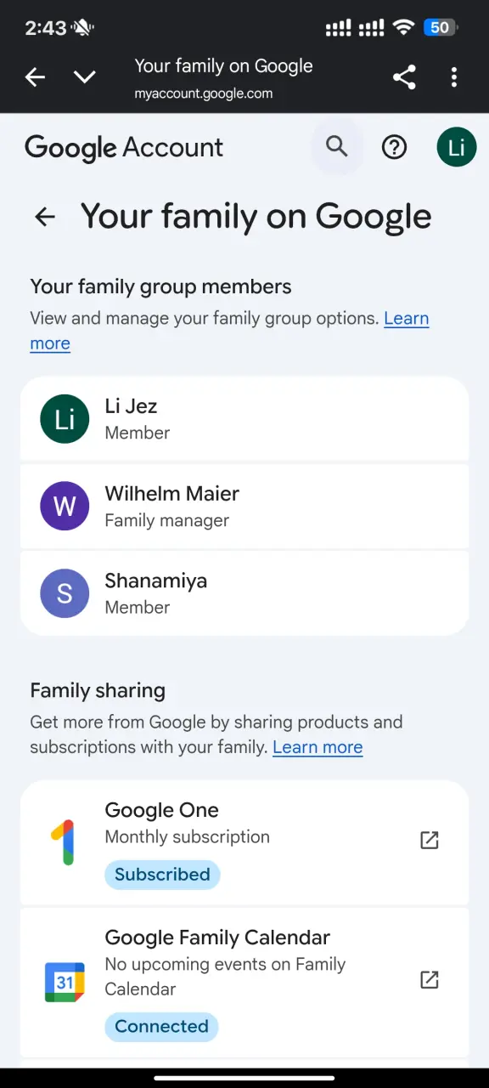Open Family Calendar external link icon
The height and width of the screenshot is (1088, 489).
tap(430, 980)
